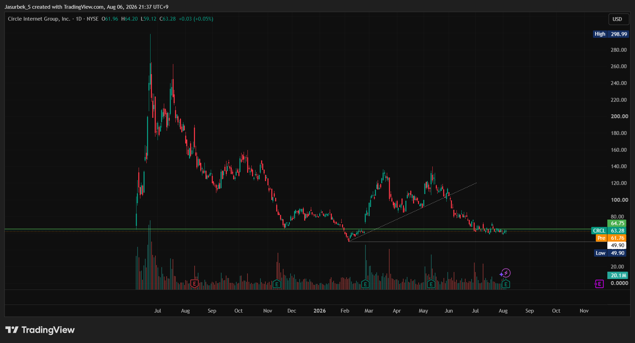Select the open value O61.96

pos(110,19)
